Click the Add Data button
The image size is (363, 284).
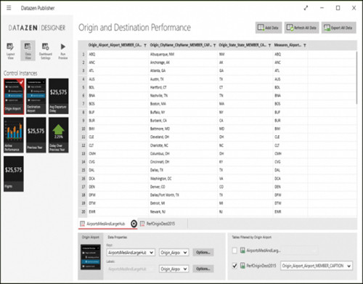pyautogui.click(x=269, y=28)
